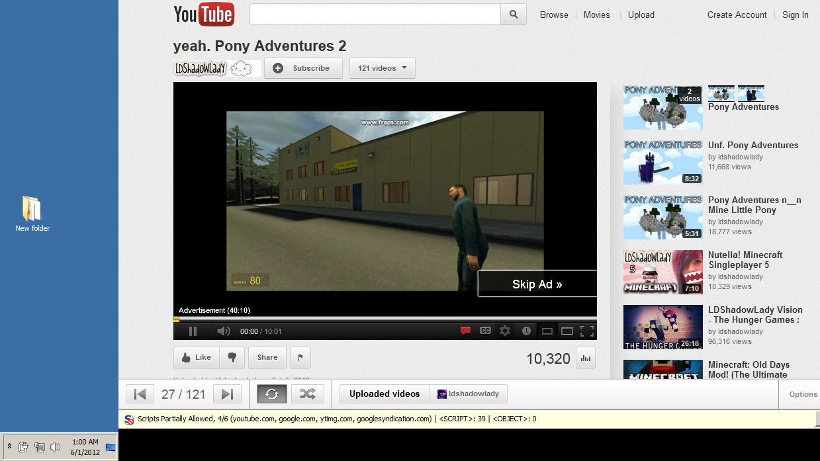Open Pony Adventures playlist thumbnail
This screenshot has height=461, width=820.
(x=662, y=107)
